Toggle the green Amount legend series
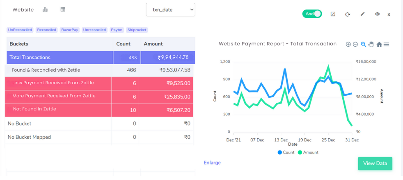This screenshot has height=180, width=403. [x=308, y=152]
